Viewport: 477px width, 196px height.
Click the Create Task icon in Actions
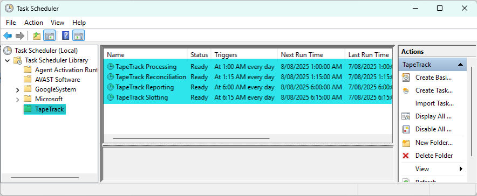pos(406,90)
